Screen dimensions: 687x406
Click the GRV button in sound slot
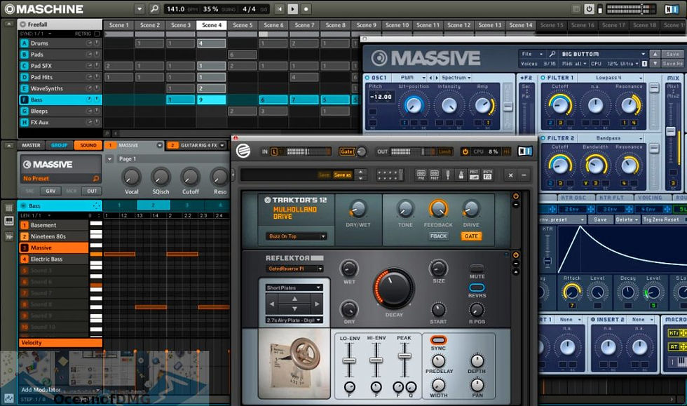click(x=50, y=191)
